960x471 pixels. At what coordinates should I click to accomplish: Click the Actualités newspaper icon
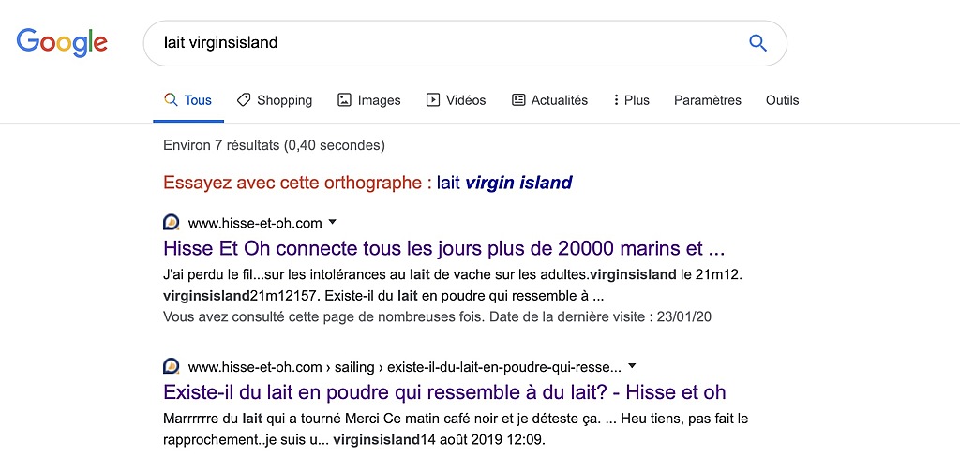(518, 99)
